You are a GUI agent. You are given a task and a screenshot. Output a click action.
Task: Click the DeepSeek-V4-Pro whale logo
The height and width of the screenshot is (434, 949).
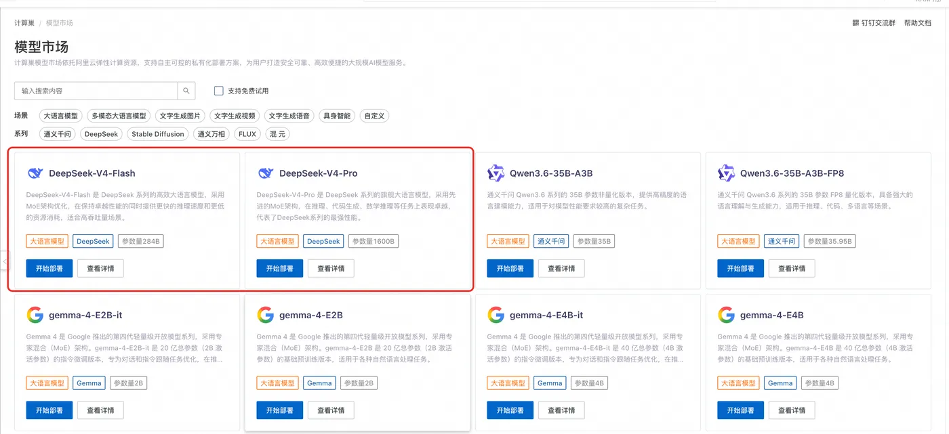266,173
